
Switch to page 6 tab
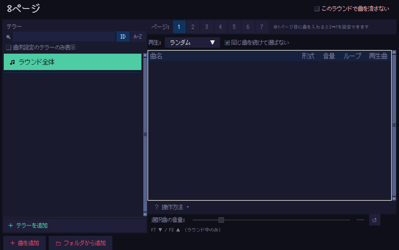(x=248, y=27)
